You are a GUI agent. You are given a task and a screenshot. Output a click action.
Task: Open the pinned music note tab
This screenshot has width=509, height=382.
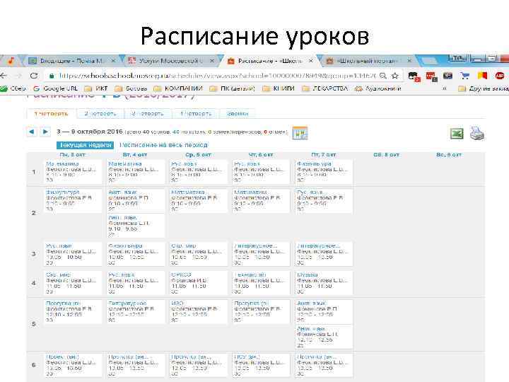coord(11,60)
